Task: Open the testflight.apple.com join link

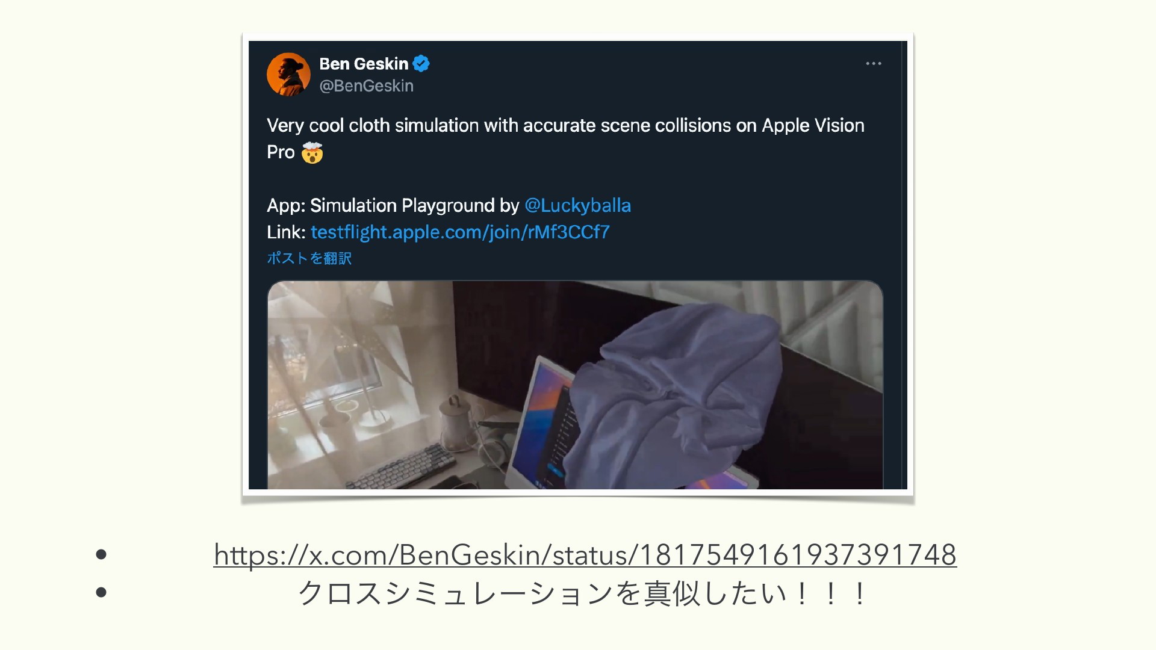Action: click(x=460, y=232)
